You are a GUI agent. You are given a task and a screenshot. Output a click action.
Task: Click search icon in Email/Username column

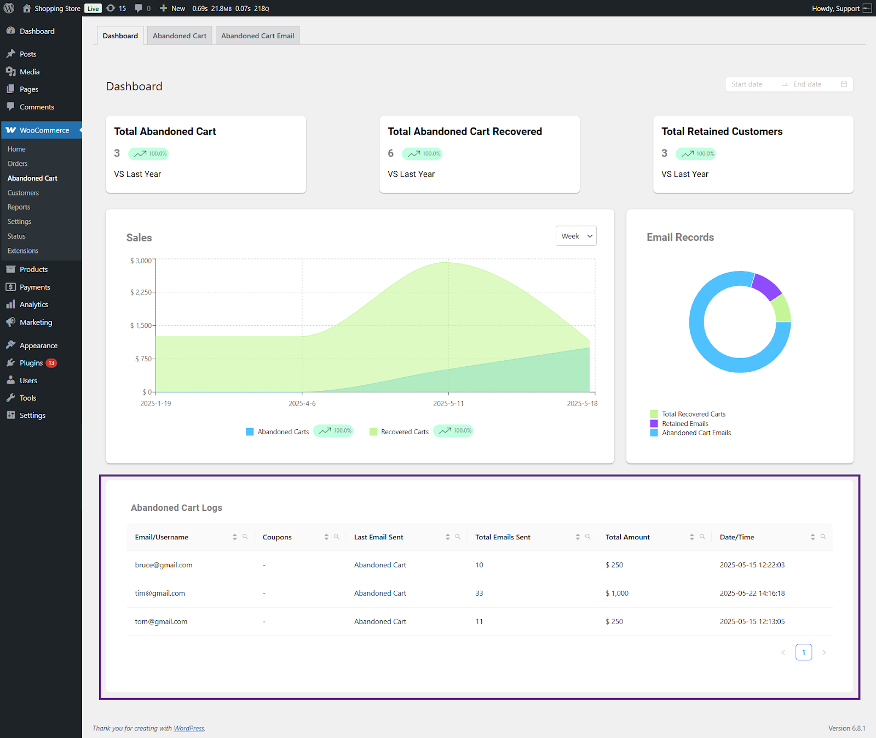point(245,537)
